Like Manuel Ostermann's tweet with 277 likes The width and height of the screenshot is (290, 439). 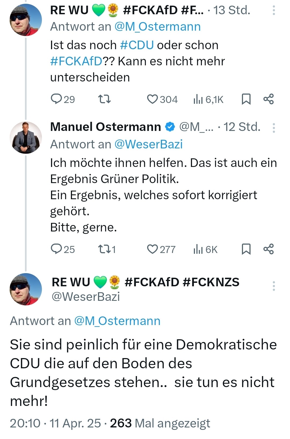coord(153,249)
